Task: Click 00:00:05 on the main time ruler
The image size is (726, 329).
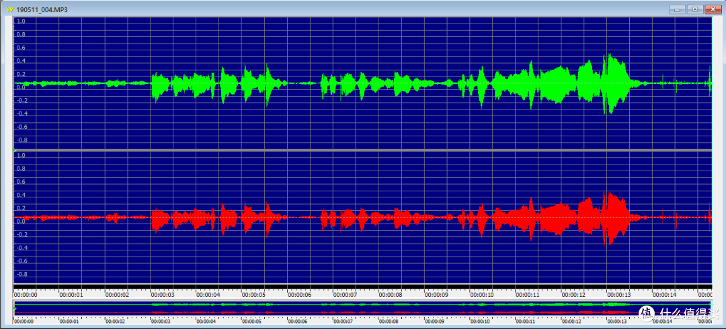Action: pyautogui.click(x=253, y=294)
